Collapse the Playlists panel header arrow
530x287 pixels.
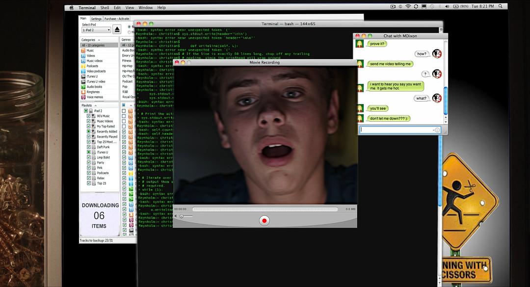click(95, 105)
